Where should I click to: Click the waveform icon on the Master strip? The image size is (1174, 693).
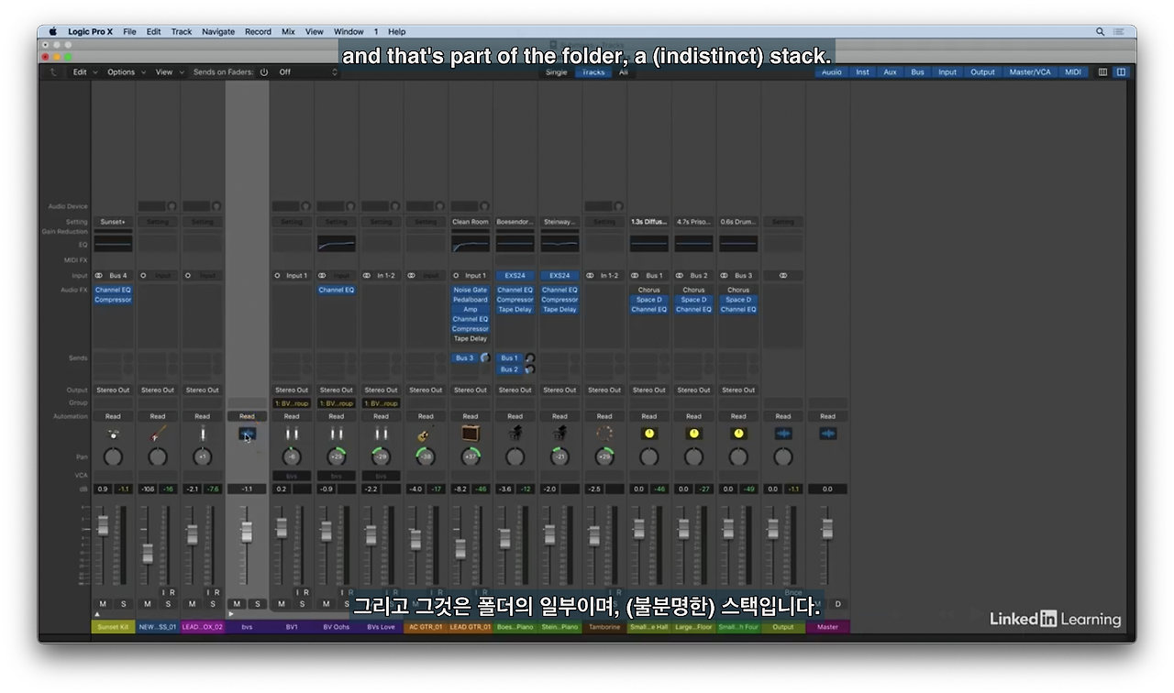[x=827, y=434]
